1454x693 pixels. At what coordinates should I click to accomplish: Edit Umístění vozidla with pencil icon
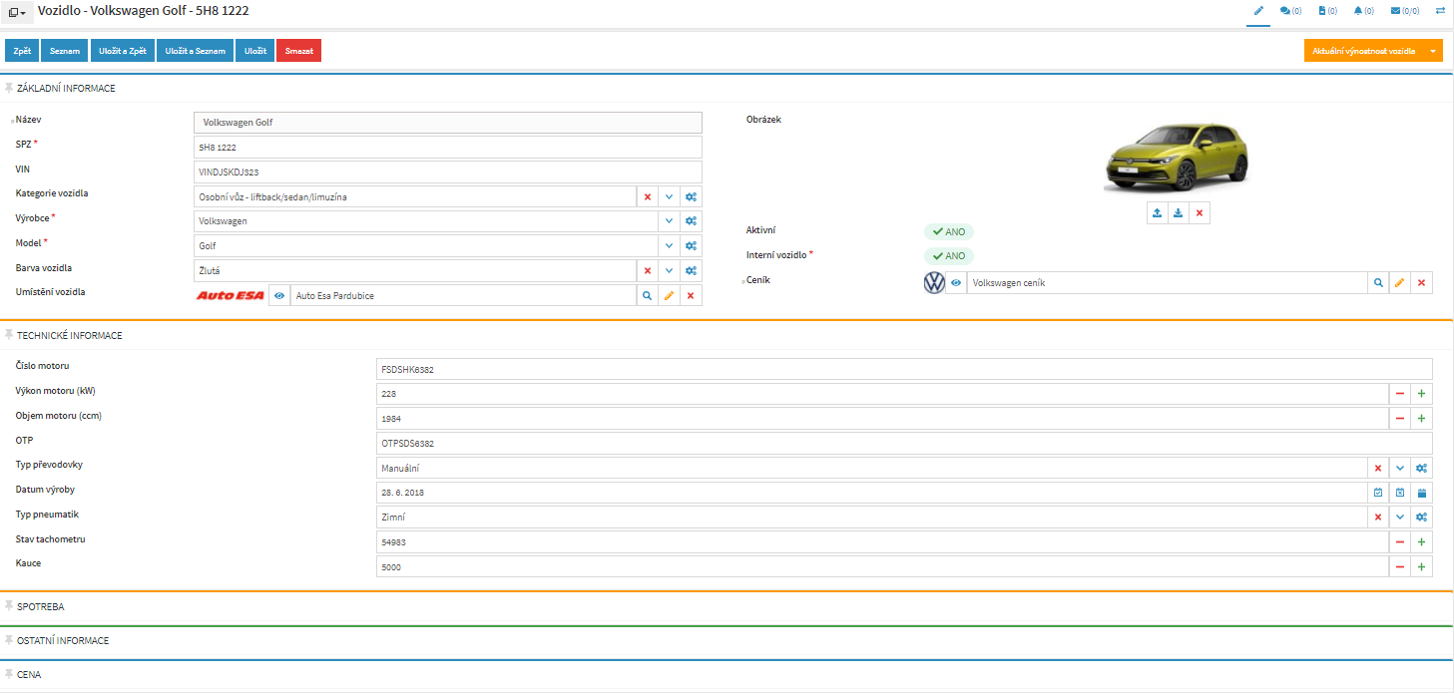(x=669, y=296)
